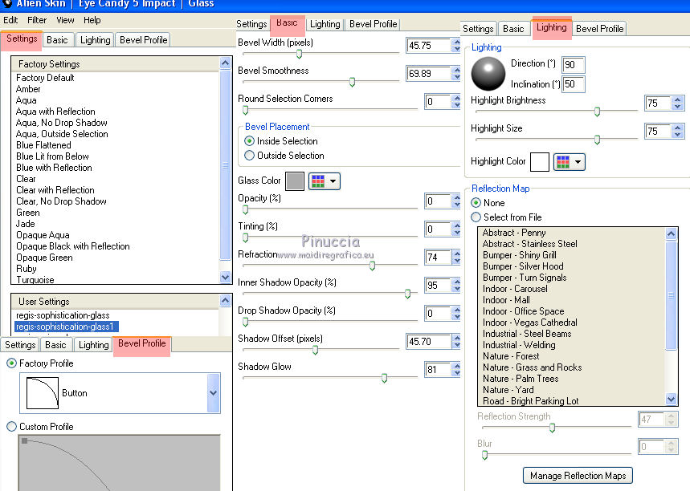Click Bevel Smoothness stepper arrows
The width and height of the screenshot is (690, 491).
coord(456,73)
